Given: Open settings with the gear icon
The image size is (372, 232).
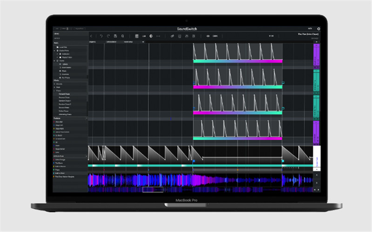Looking at the screenshot, I should 318,29.
